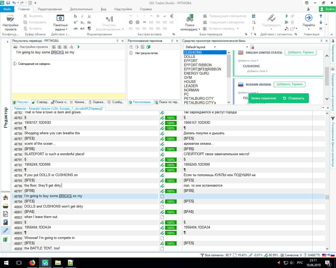
Task: Open the Default layout combo box
Action: [x=200, y=47]
